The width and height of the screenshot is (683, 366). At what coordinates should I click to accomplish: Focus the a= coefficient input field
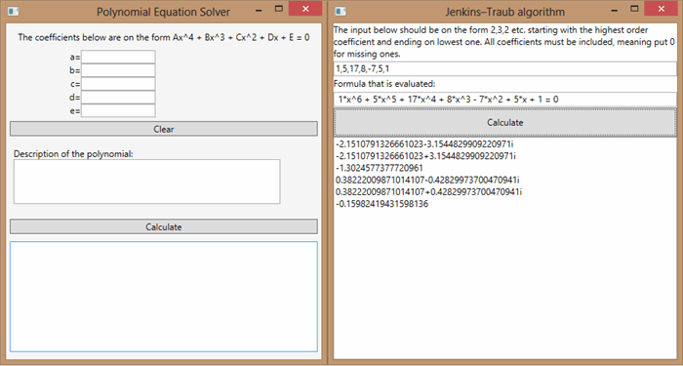(118, 57)
